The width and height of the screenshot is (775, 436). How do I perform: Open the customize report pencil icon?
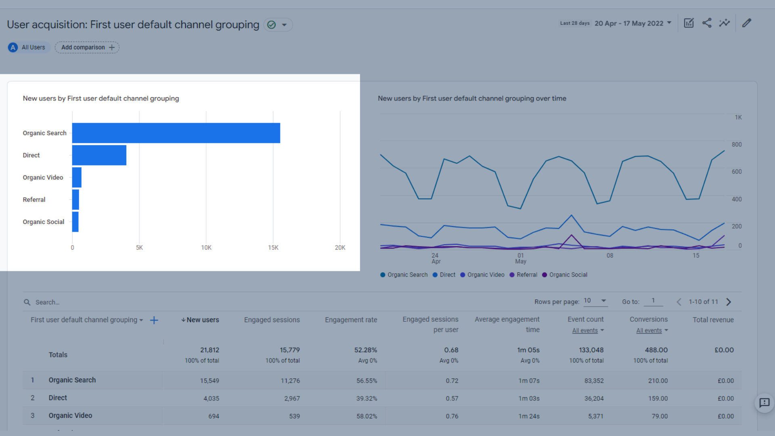(x=746, y=23)
